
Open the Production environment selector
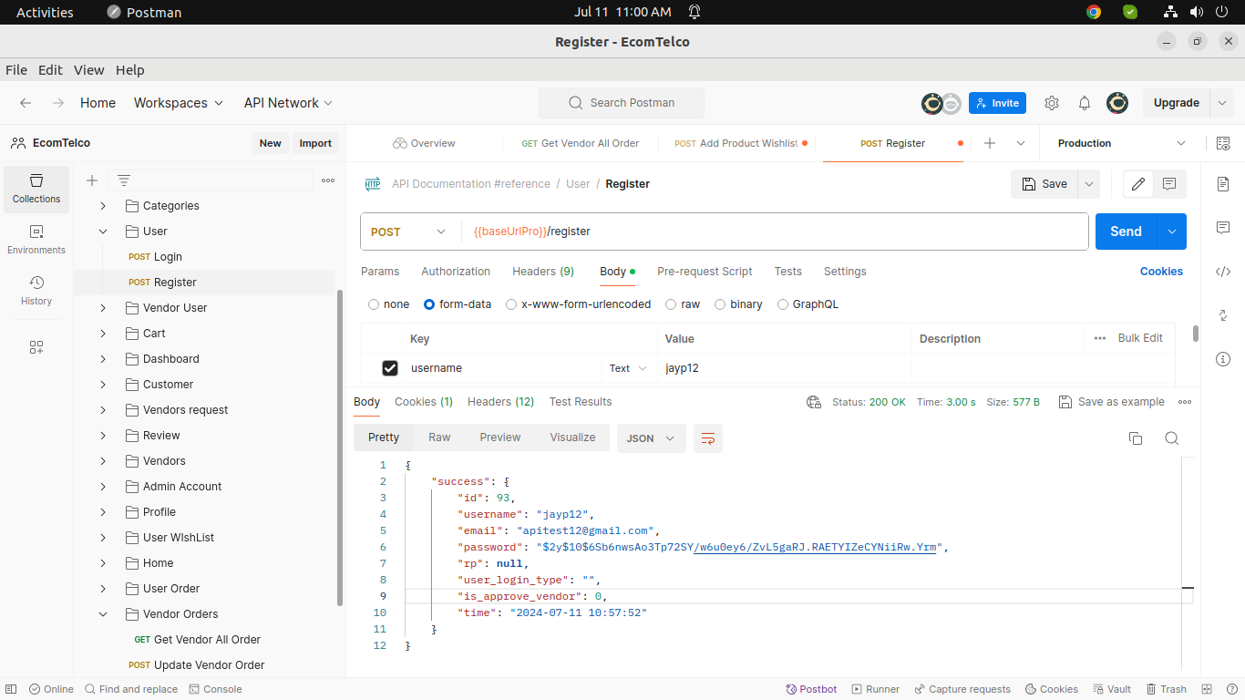1122,143
